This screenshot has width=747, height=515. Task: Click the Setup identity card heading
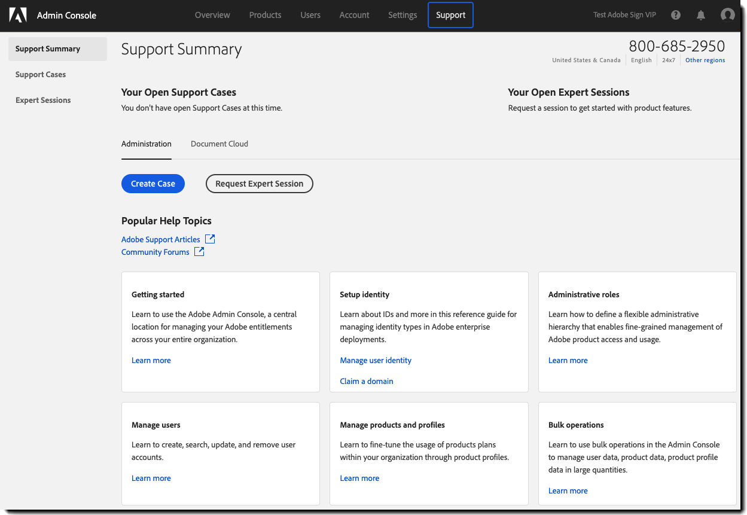[365, 294]
